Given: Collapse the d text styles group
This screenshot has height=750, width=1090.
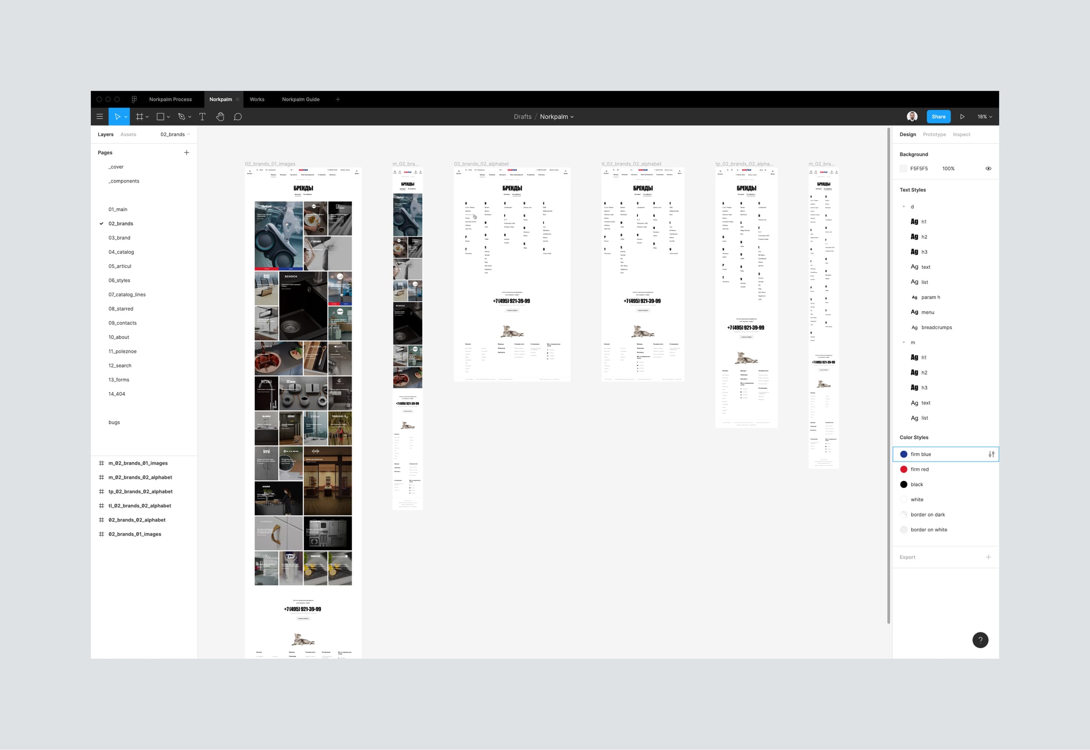Looking at the screenshot, I should [x=904, y=207].
